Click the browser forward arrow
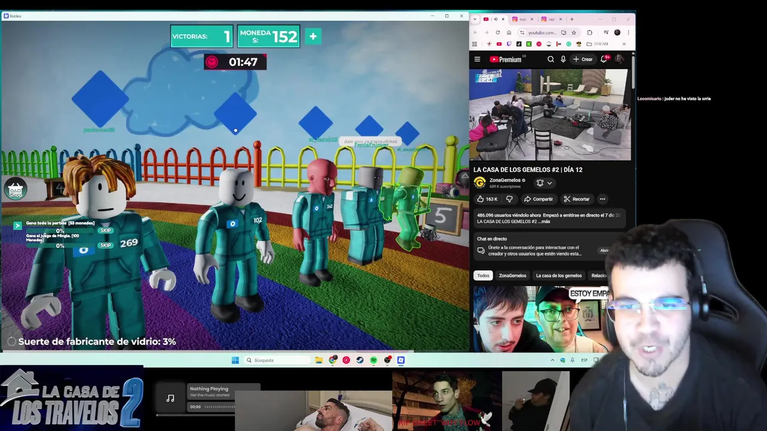The width and height of the screenshot is (767, 431). 487,32
